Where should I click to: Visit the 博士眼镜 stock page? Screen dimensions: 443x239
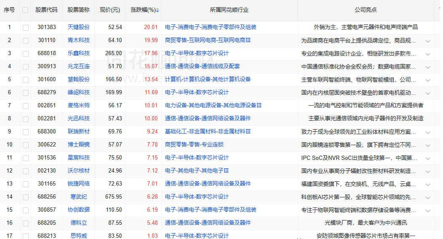click(79, 144)
